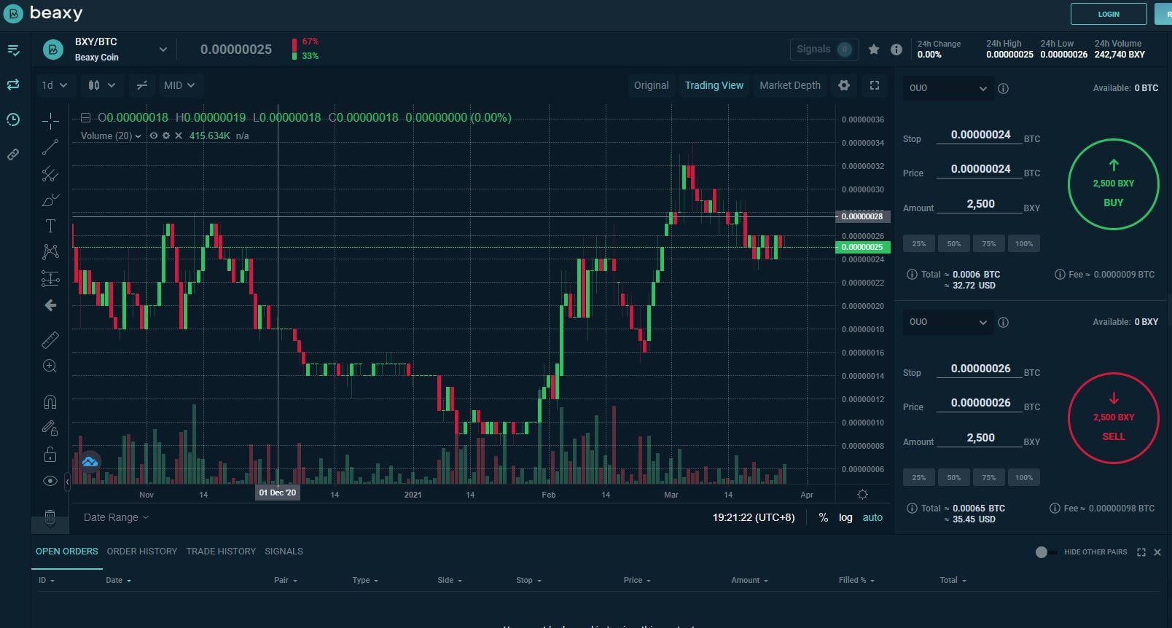
Task: Click the link icon in left sidebar
Action: (x=13, y=154)
